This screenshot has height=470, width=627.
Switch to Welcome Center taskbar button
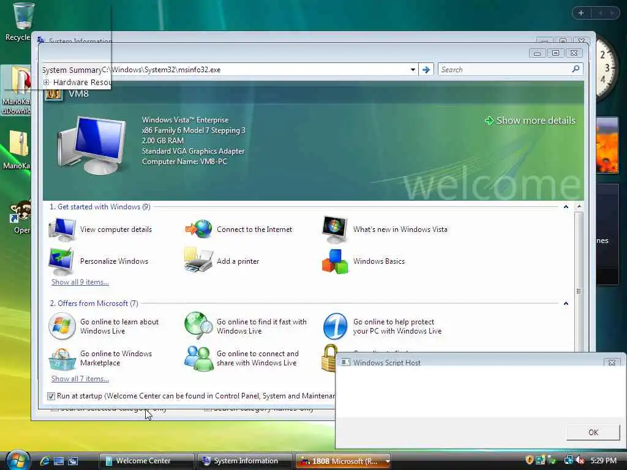click(146, 461)
